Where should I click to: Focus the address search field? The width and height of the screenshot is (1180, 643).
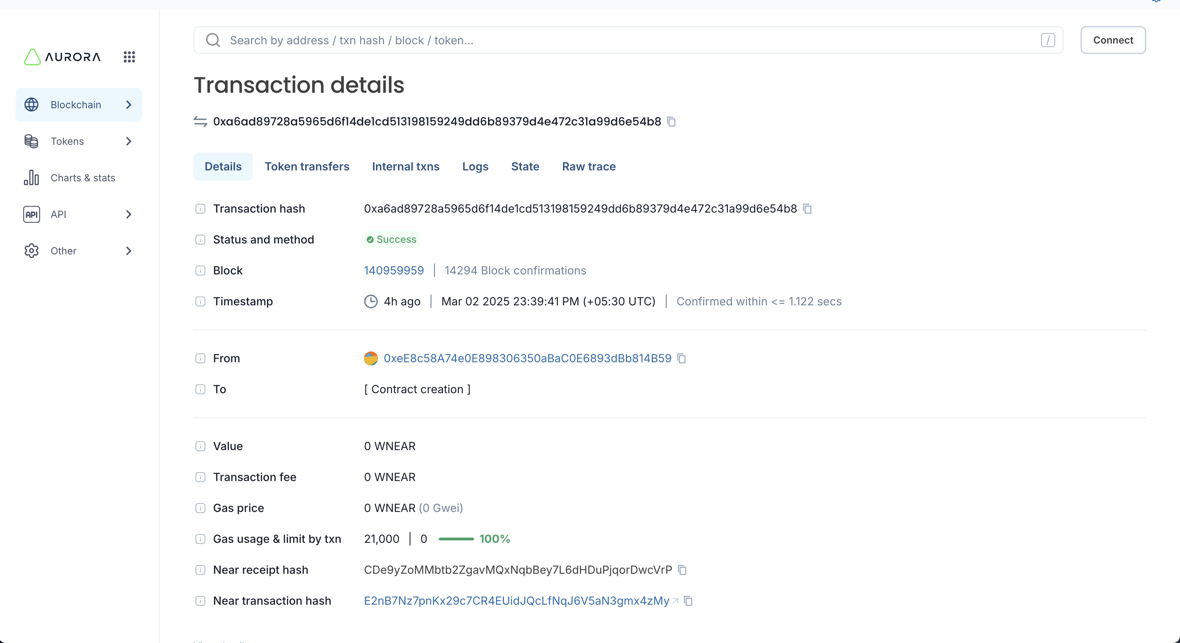(x=628, y=40)
